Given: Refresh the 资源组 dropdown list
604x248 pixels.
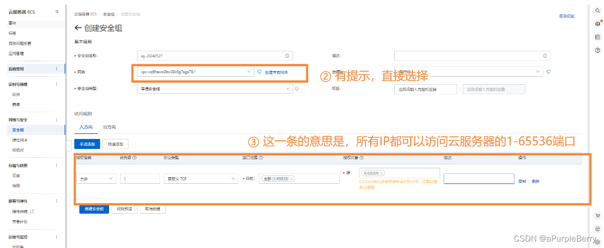Looking at the screenshot, I should click(x=548, y=72).
